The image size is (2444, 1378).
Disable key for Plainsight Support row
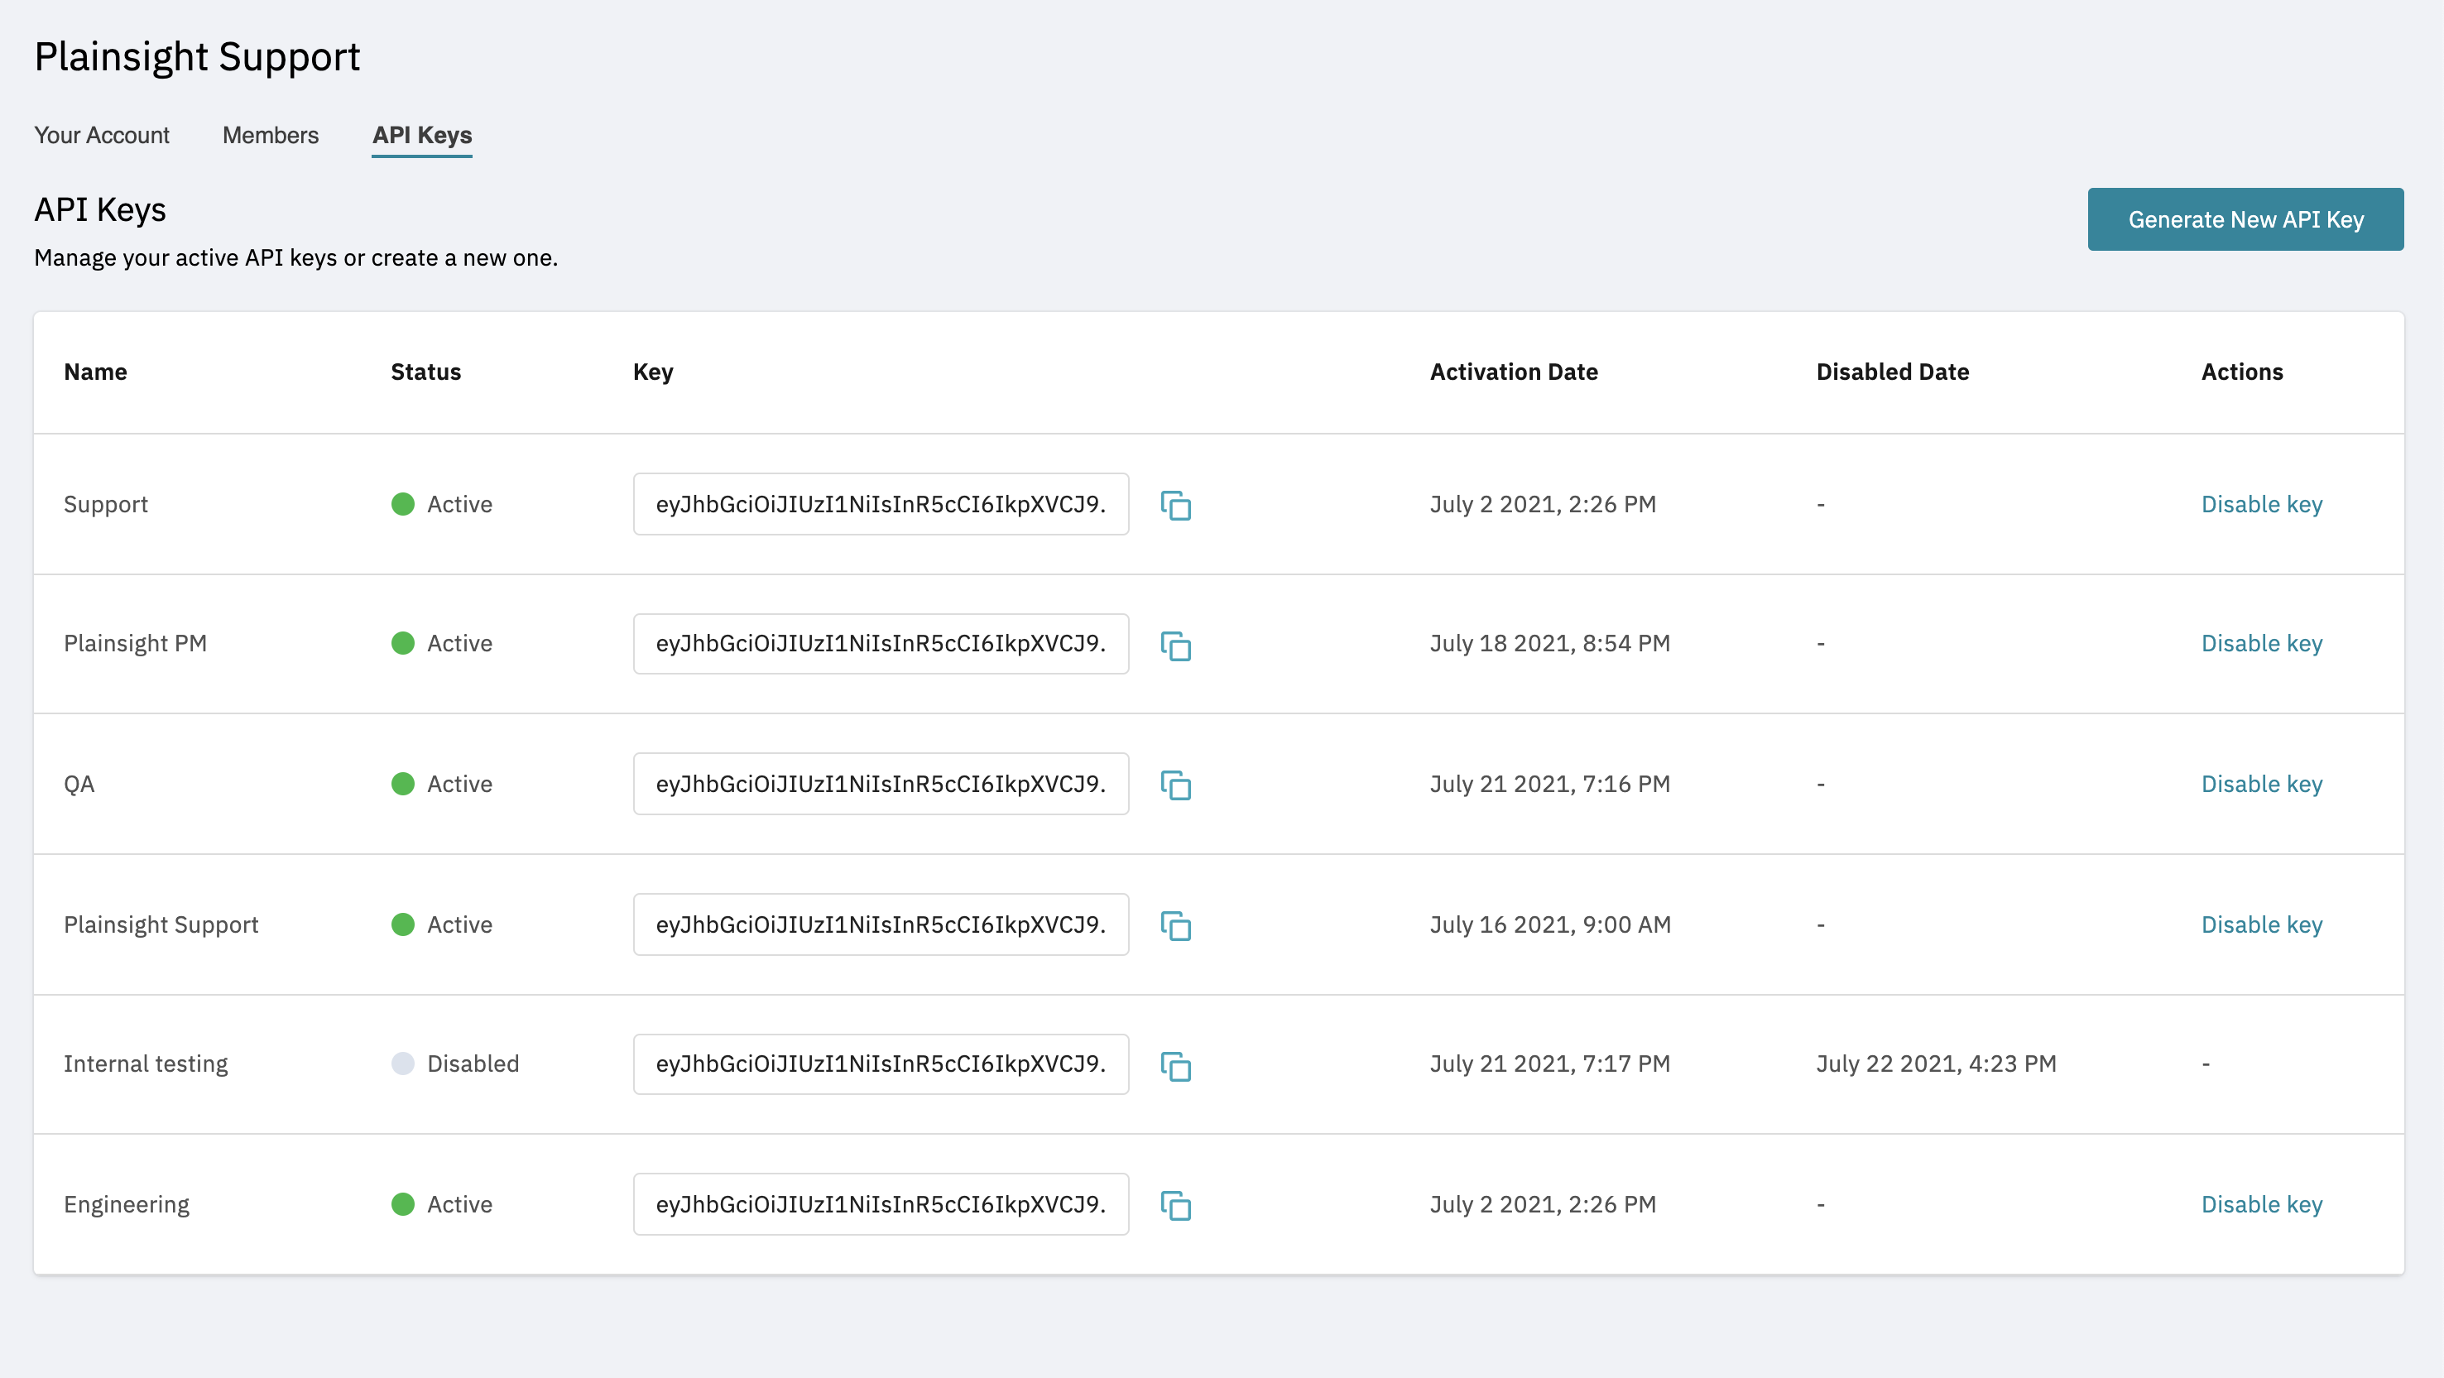pyautogui.click(x=2262, y=924)
